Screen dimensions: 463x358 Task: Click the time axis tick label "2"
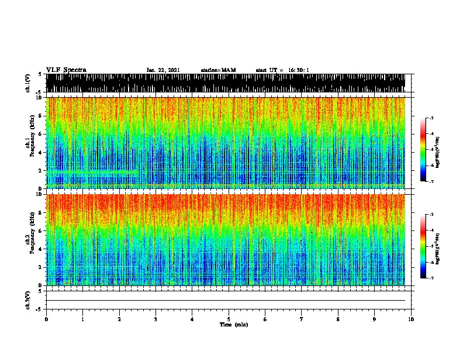[119, 319]
